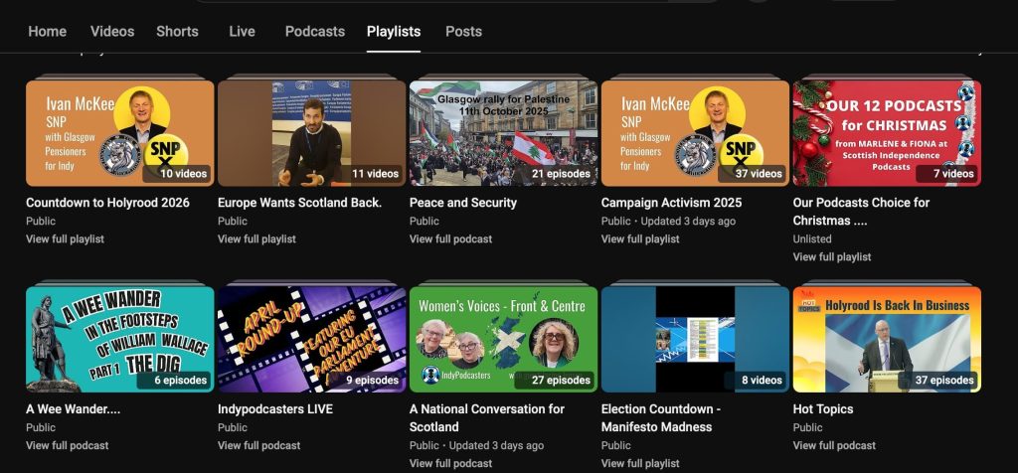Click the A Wee Wander title
Image resolution: width=1018 pixels, height=473 pixels.
(x=73, y=408)
